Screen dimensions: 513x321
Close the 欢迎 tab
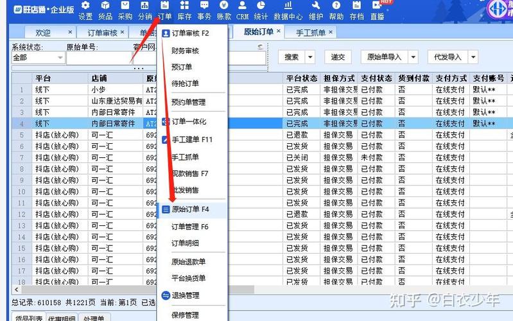pyautogui.click(x=70, y=32)
